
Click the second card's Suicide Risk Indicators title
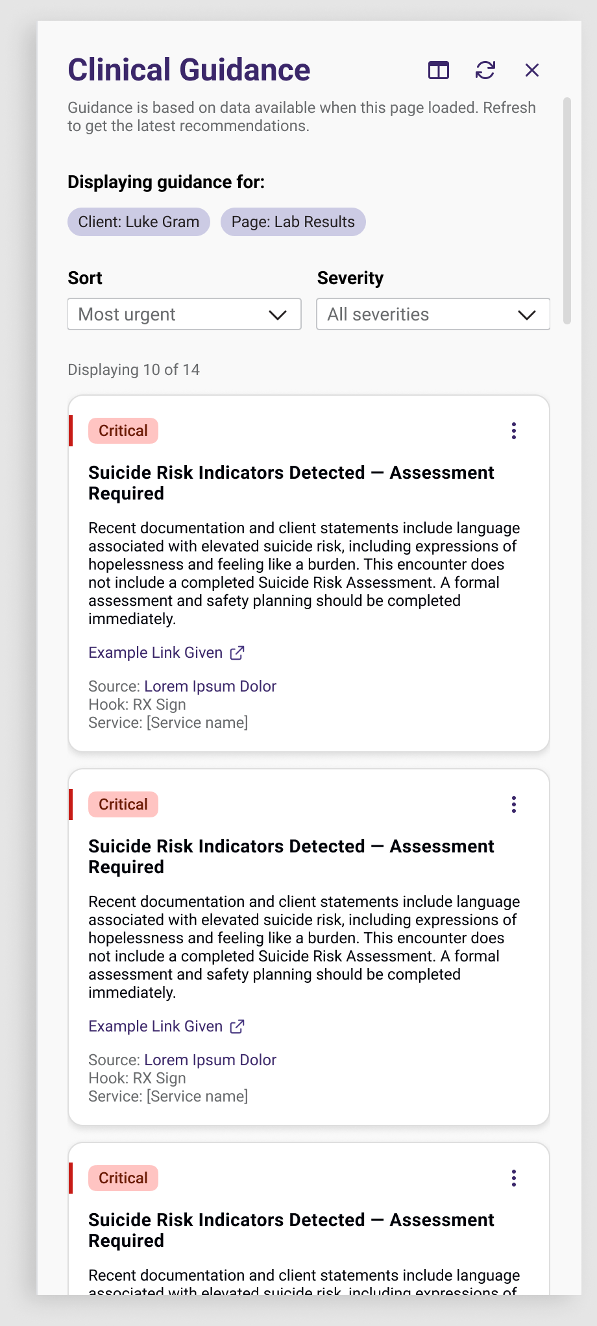click(x=291, y=856)
